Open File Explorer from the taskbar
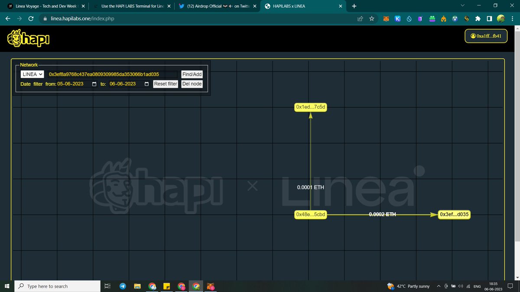Image resolution: width=520 pixels, height=292 pixels. pyautogui.click(x=137, y=286)
